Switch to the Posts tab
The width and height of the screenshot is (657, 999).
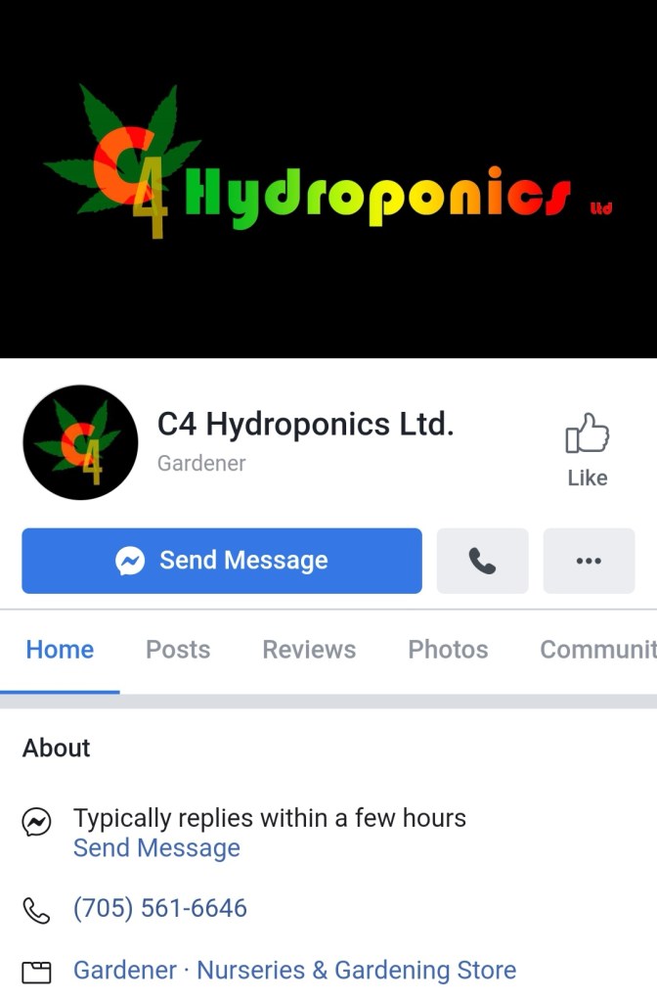pos(178,650)
